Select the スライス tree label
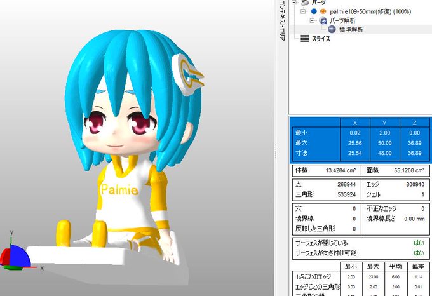432x296 pixels. click(321, 39)
